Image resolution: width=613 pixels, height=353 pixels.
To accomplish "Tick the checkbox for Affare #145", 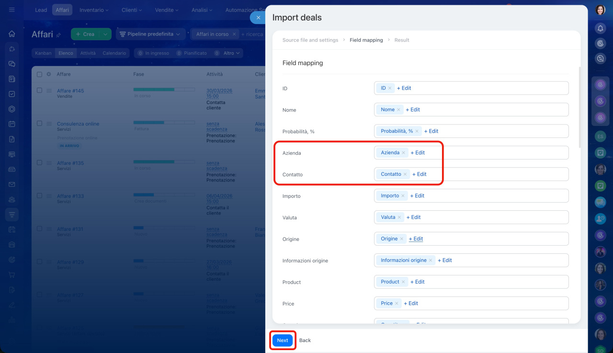I will tap(40, 91).
